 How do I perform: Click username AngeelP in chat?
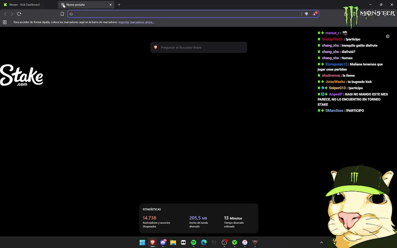(335, 94)
